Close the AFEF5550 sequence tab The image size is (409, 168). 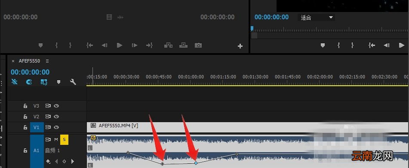[13, 61]
